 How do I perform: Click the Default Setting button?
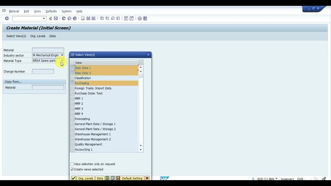click(130, 178)
